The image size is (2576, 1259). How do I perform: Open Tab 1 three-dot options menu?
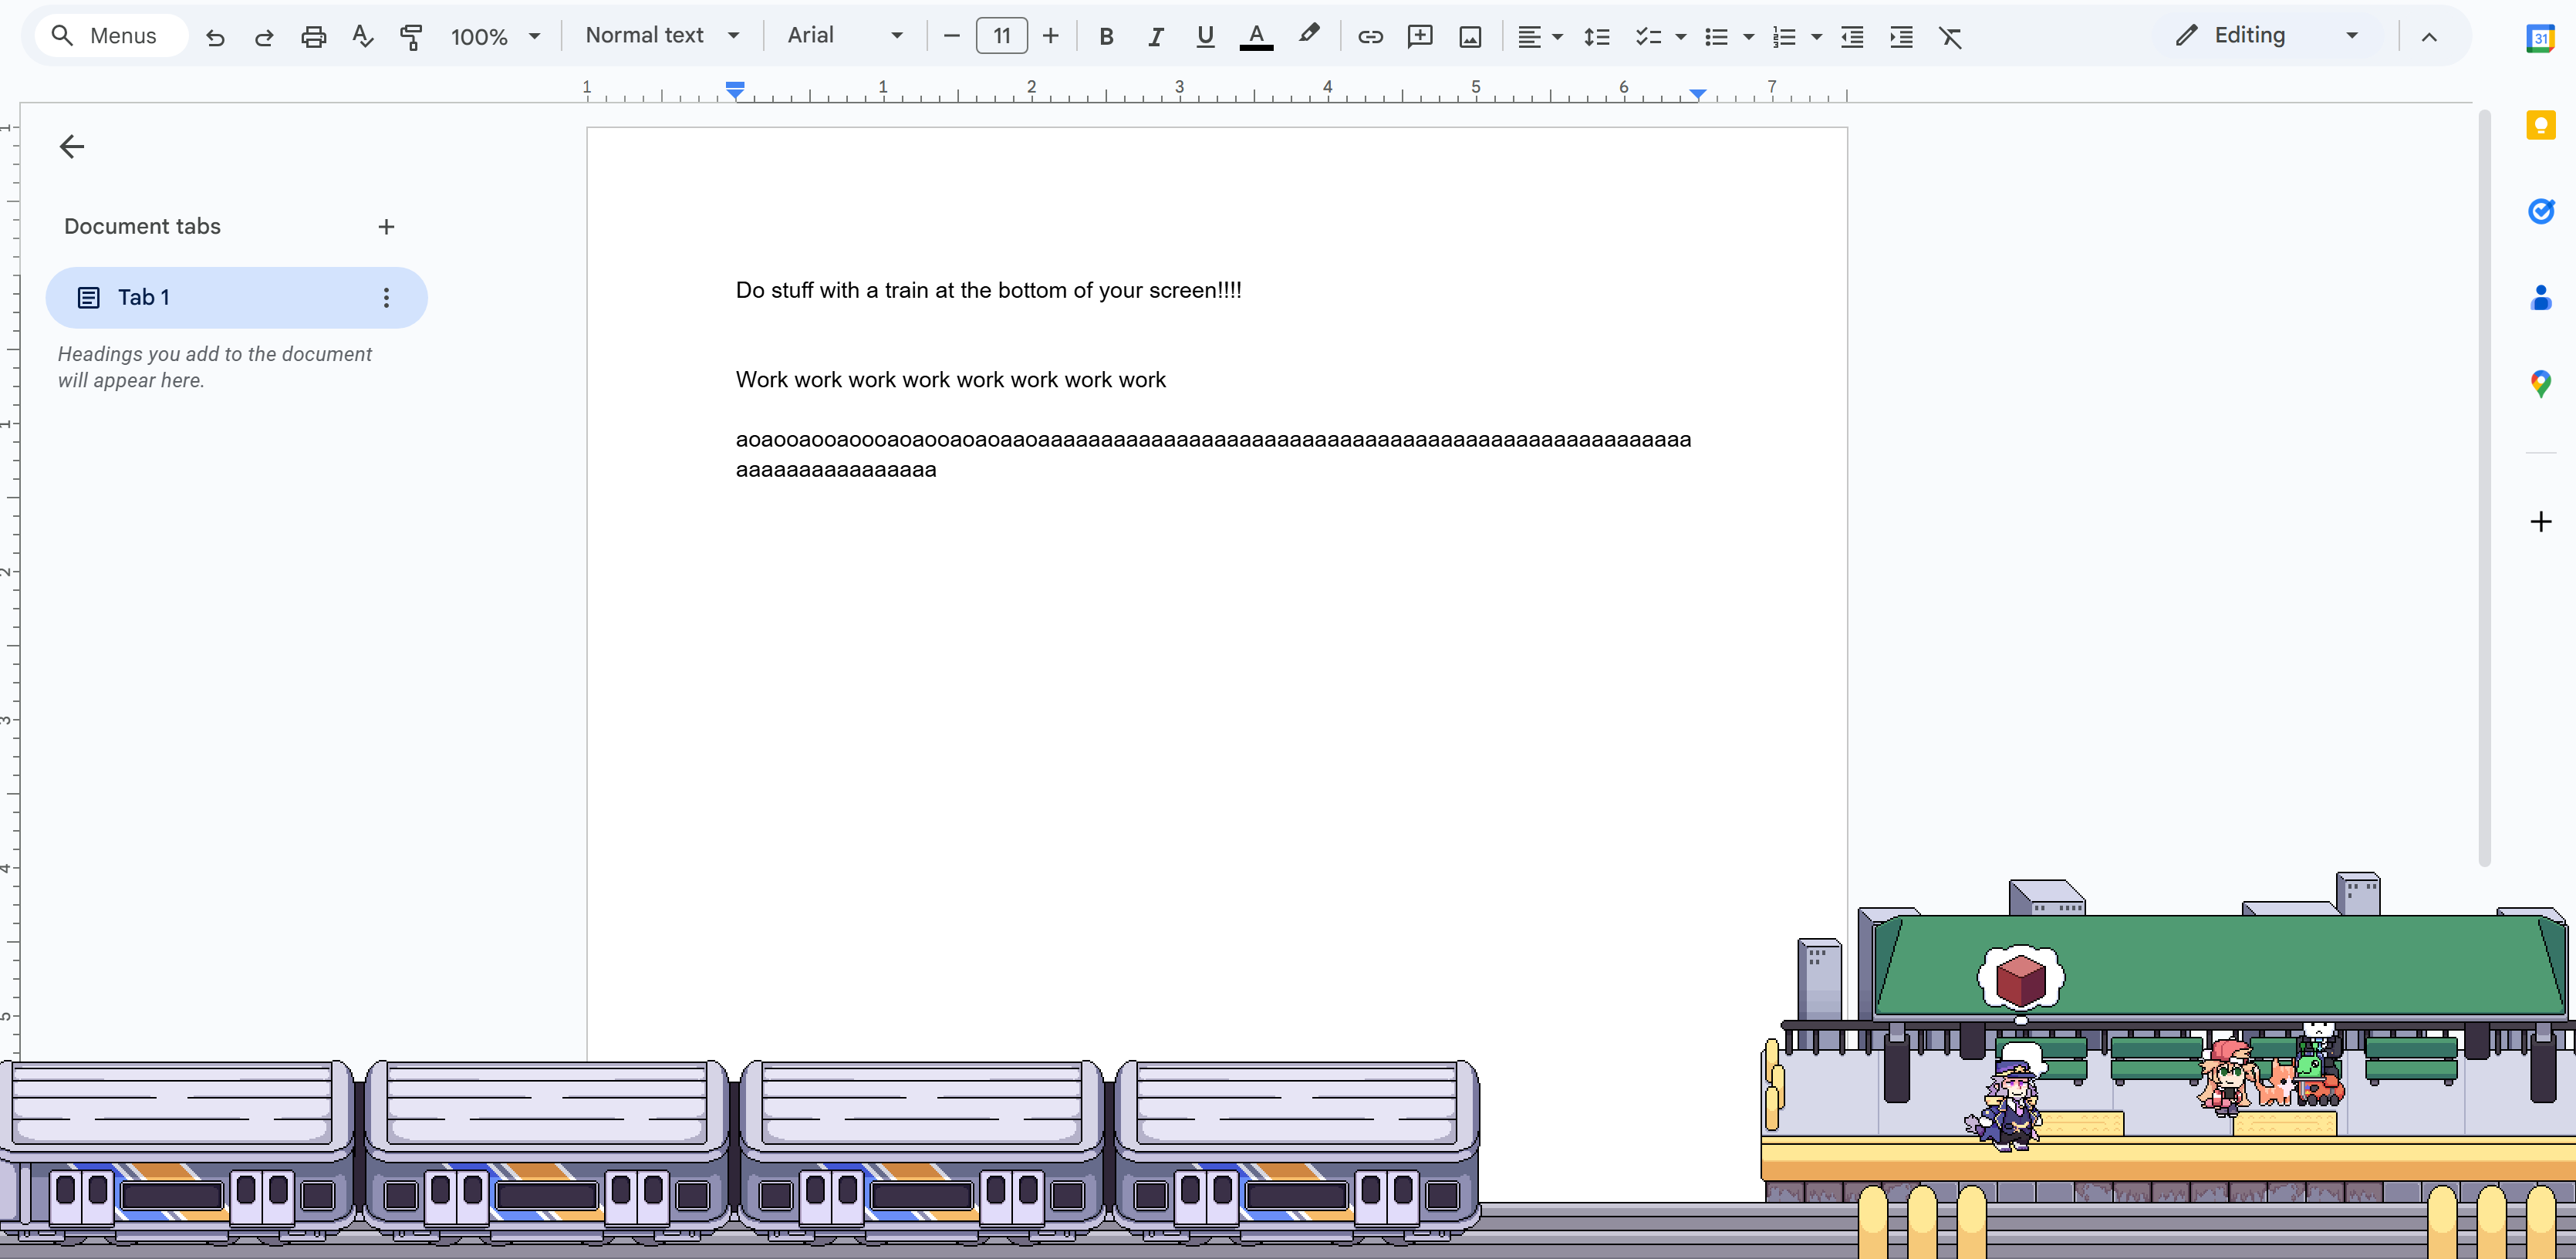click(386, 297)
